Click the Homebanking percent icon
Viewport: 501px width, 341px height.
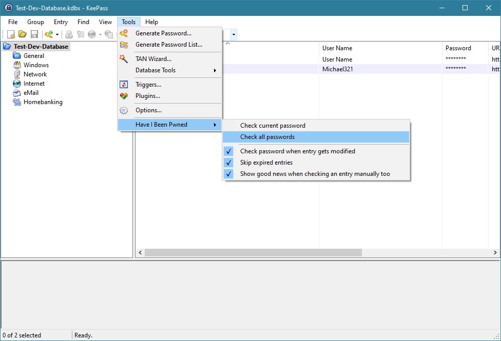[16, 102]
